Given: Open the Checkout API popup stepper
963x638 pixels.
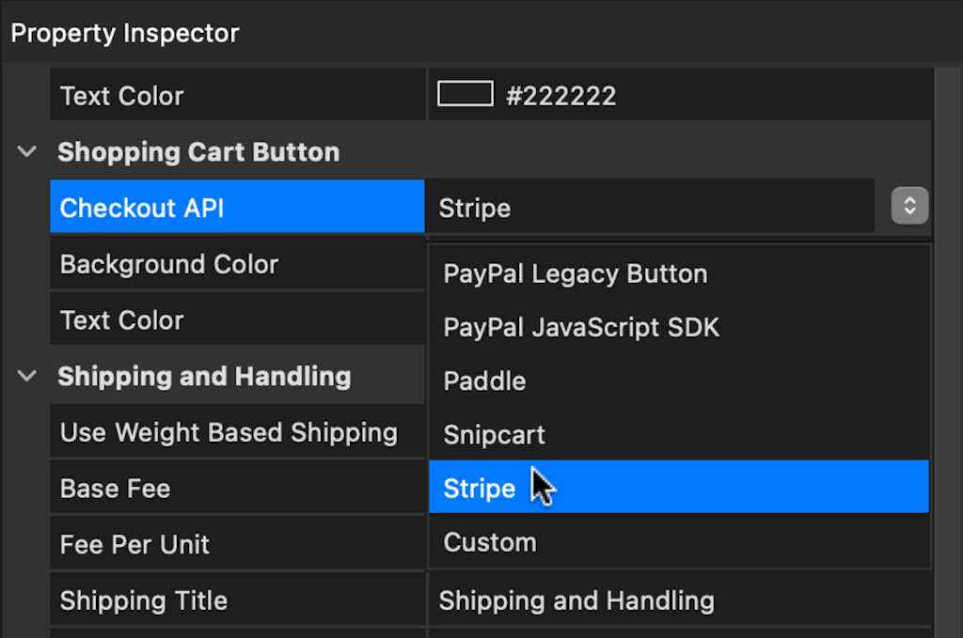Looking at the screenshot, I should [x=909, y=206].
